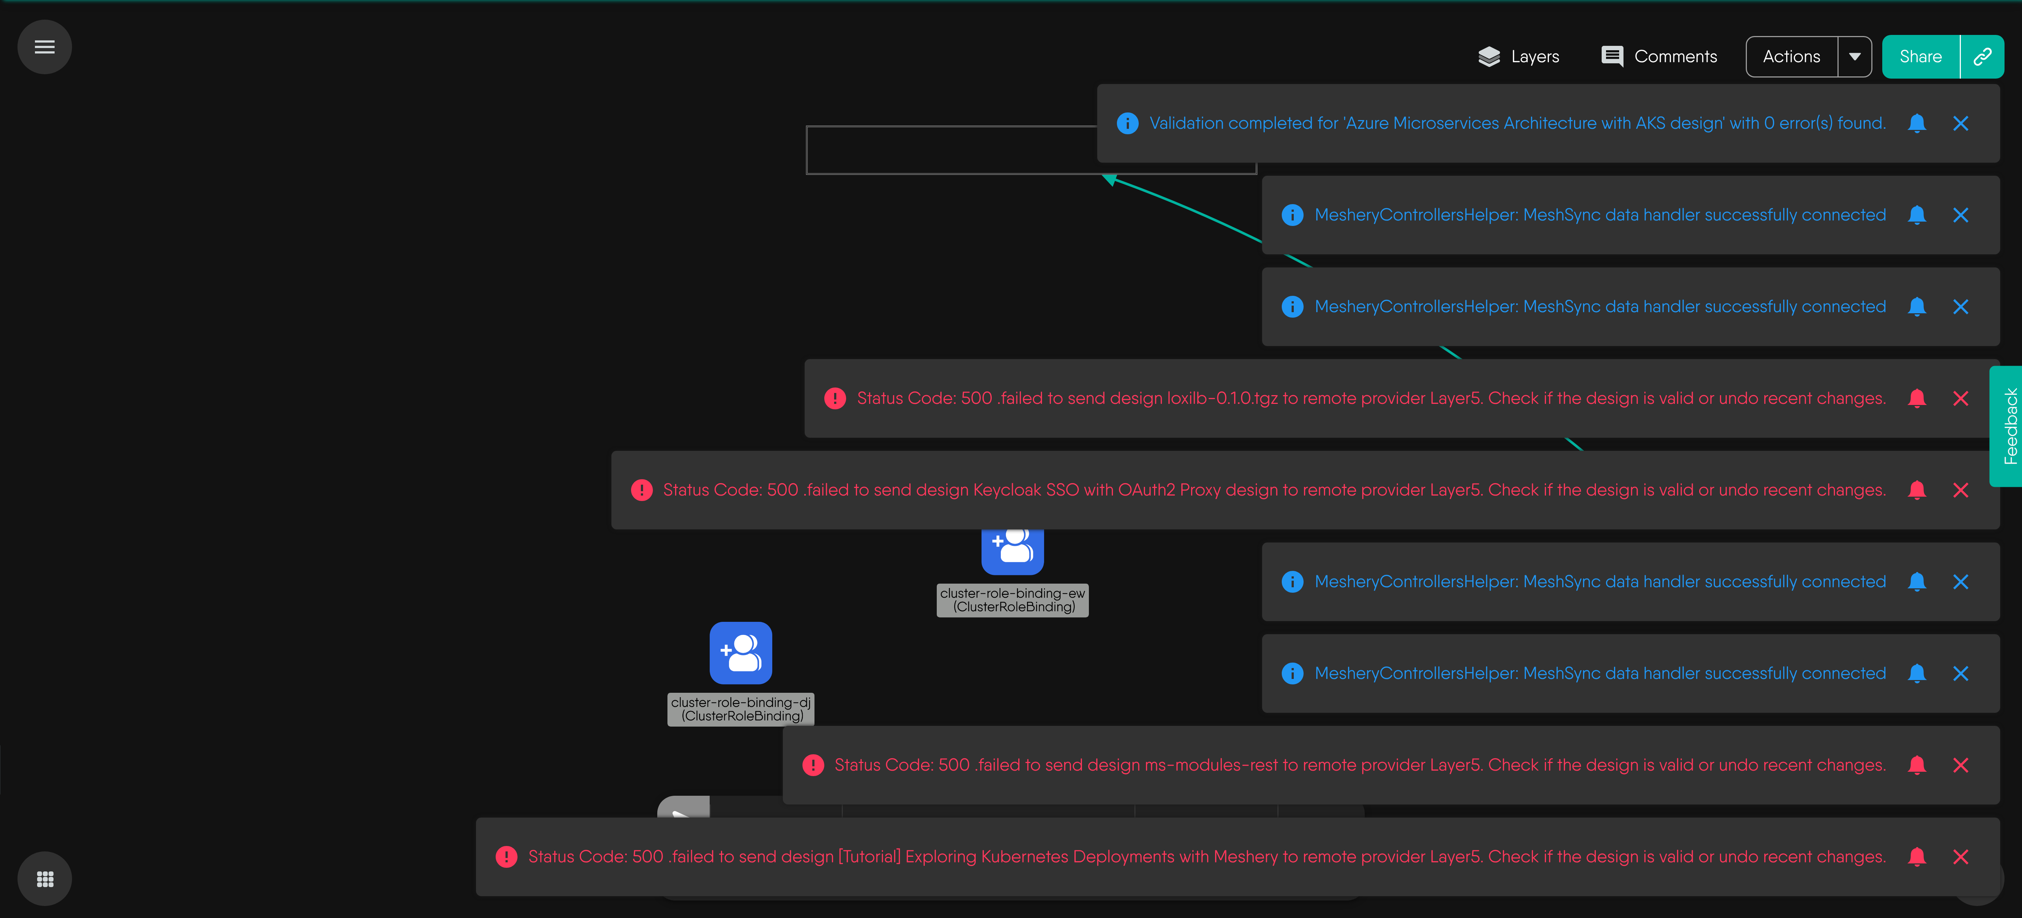Dismiss the Validation completed notification
Image resolution: width=2022 pixels, height=918 pixels.
click(1960, 123)
